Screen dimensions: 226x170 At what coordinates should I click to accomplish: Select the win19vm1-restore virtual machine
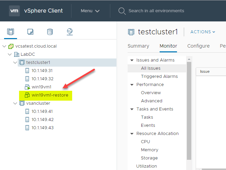point(50,95)
